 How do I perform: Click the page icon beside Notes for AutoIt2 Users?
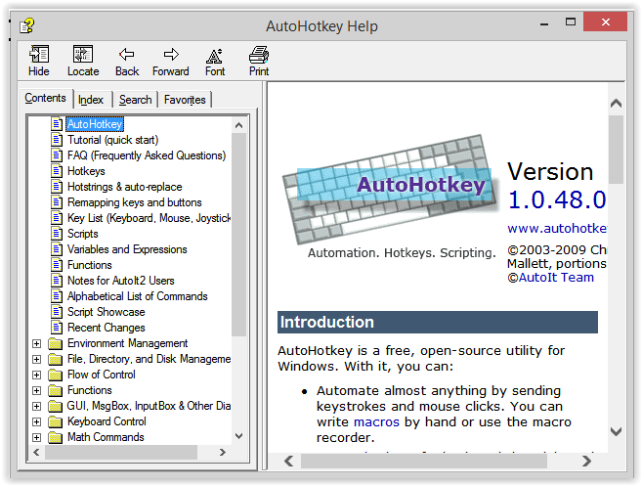coord(57,281)
